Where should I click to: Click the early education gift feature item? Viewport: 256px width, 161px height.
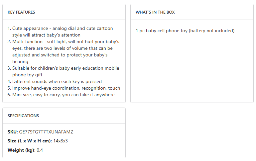(x=65, y=68)
